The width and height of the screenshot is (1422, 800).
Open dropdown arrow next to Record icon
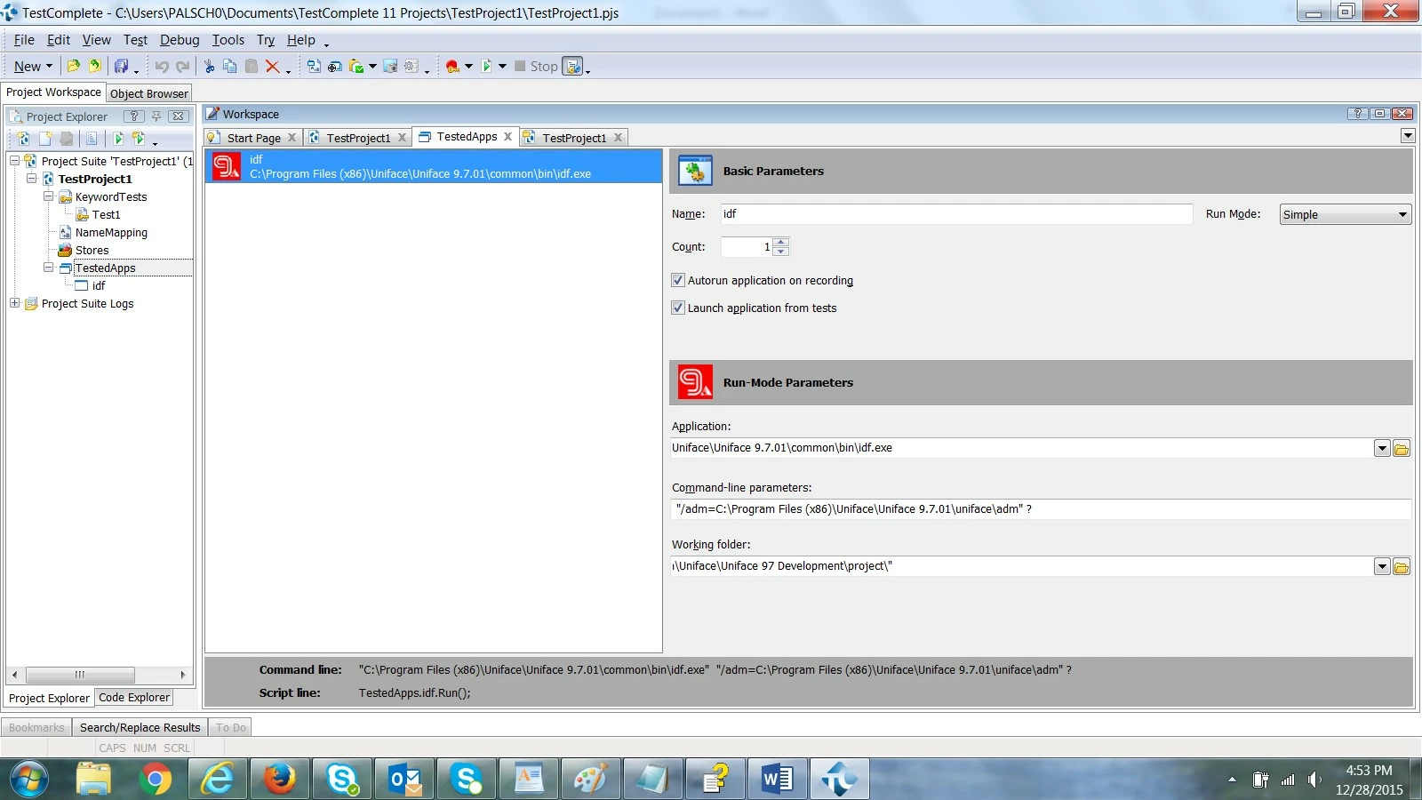468,67
